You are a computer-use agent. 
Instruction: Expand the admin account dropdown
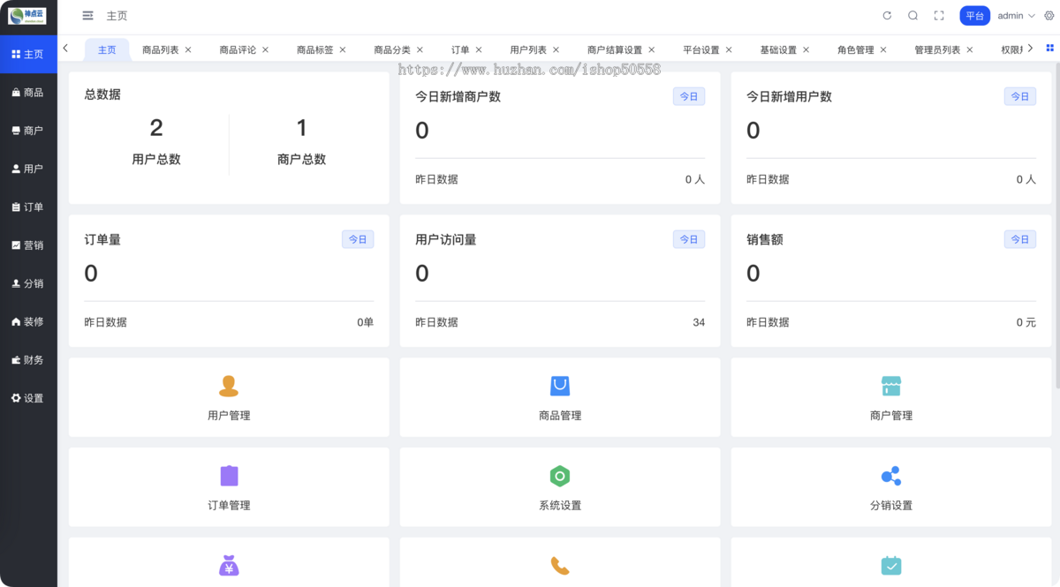point(1016,16)
